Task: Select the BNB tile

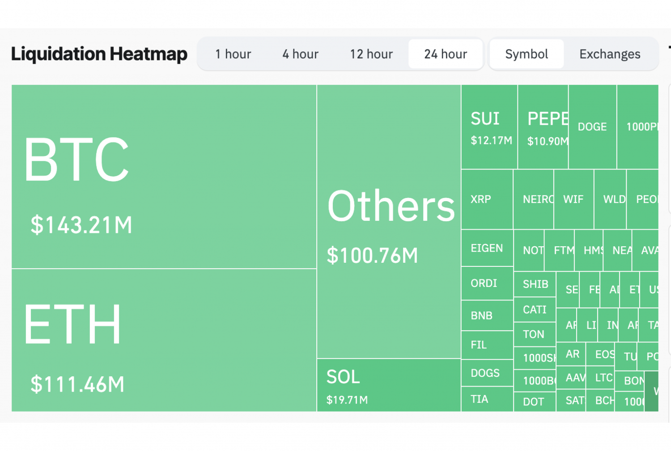Action: (487, 316)
